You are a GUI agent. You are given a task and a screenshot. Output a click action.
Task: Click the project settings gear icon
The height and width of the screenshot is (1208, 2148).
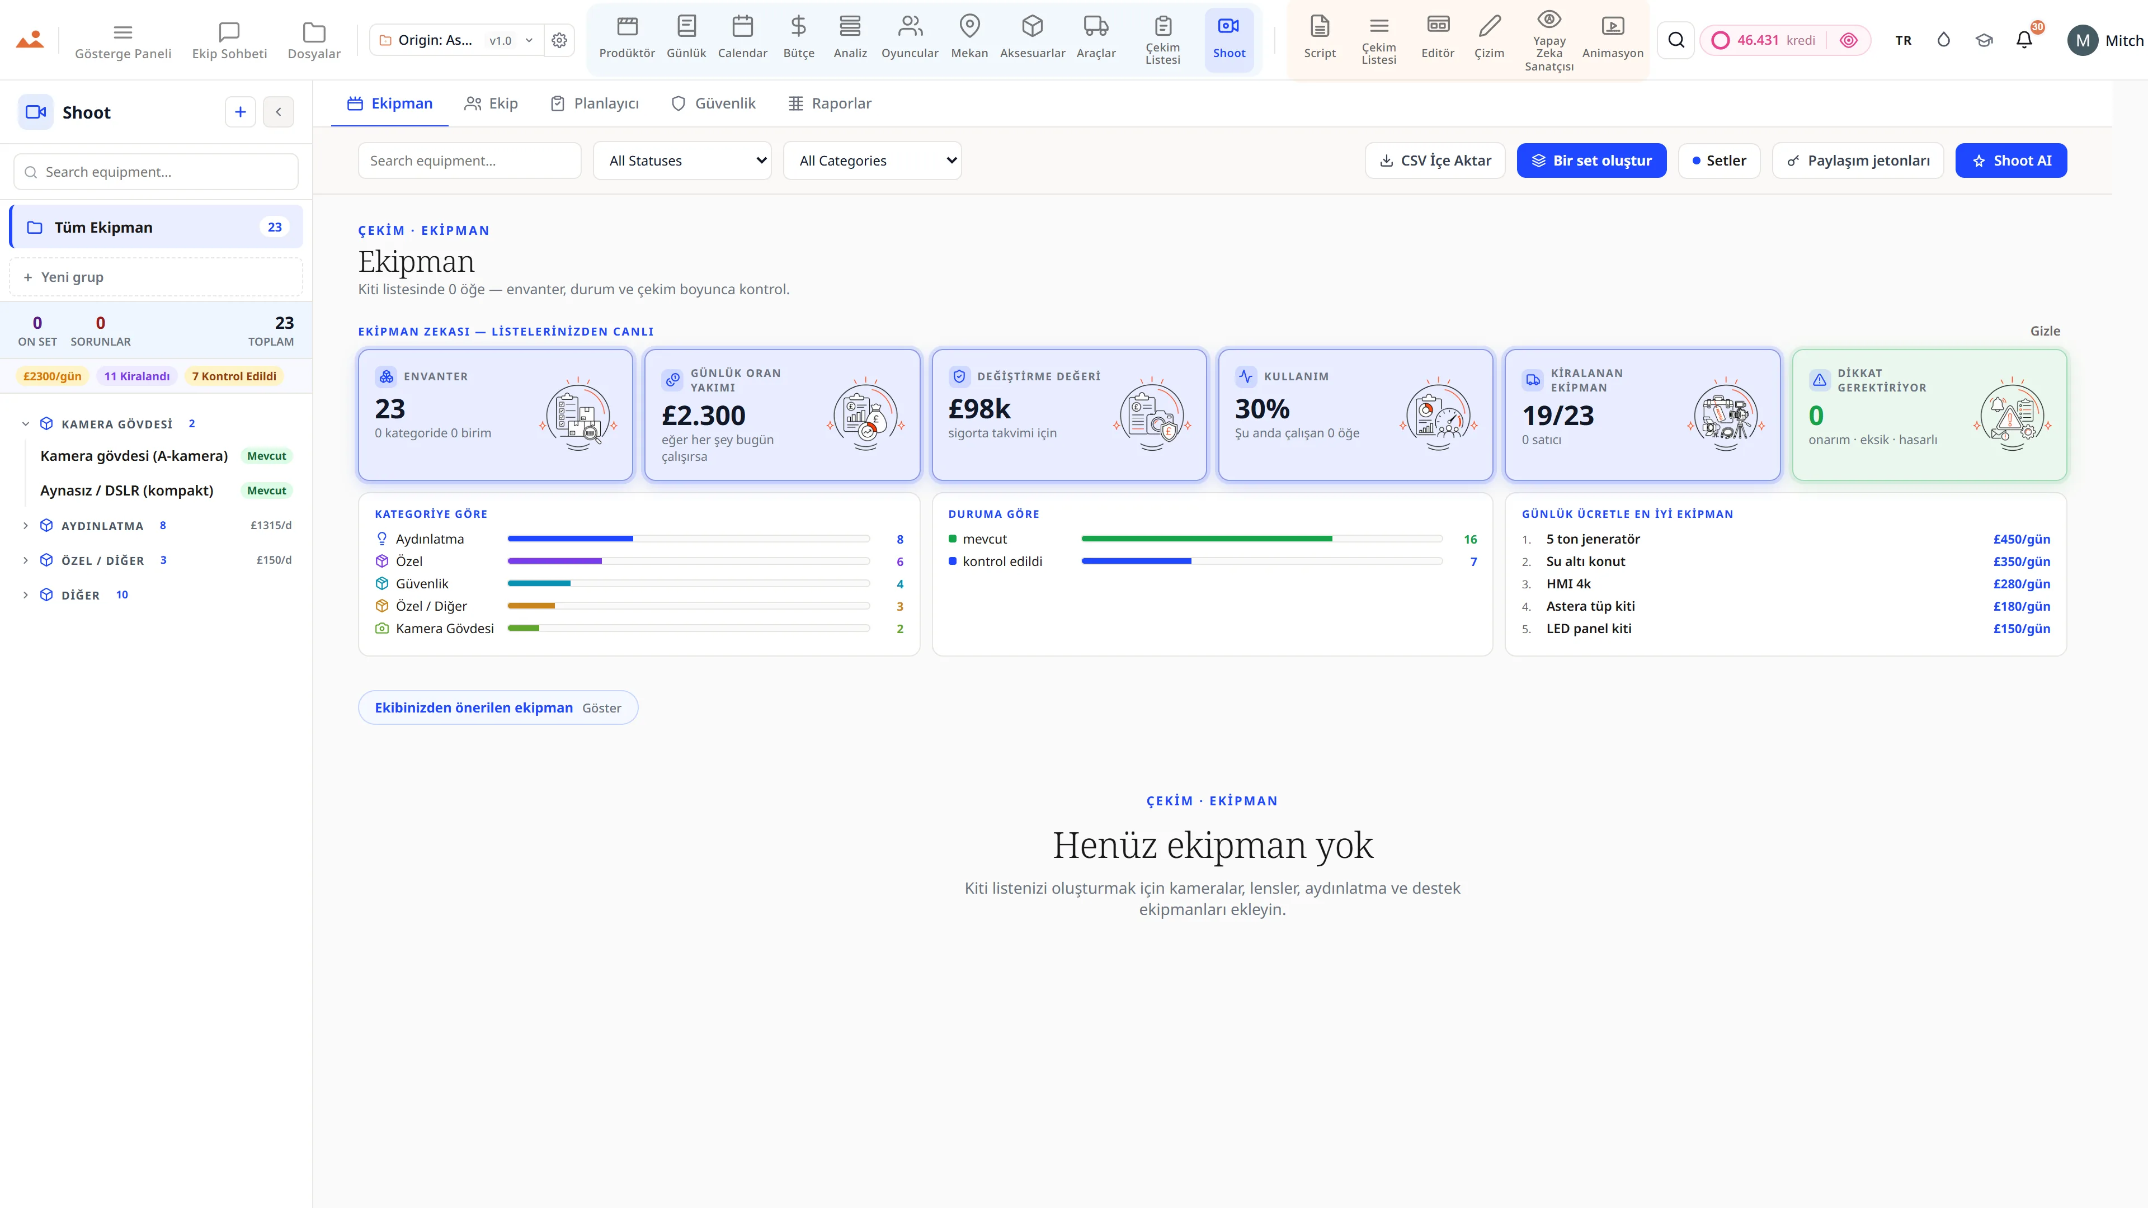559,40
